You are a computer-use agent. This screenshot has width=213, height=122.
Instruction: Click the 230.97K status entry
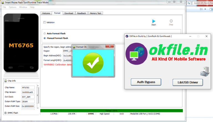tap(72, 114)
